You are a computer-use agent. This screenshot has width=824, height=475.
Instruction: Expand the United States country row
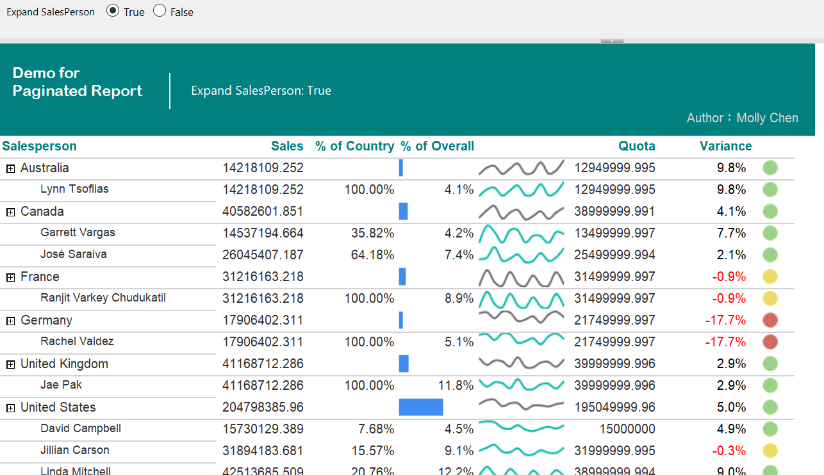pos(9,407)
